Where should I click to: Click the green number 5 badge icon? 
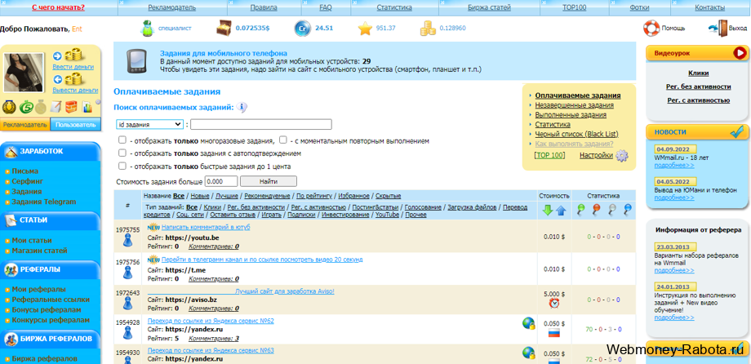[25, 106]
